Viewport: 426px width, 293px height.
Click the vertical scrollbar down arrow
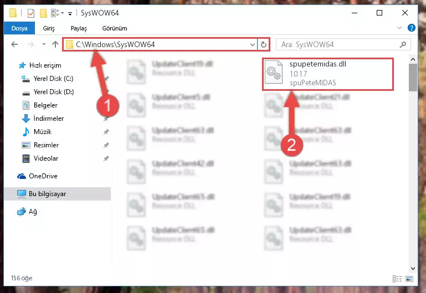(413, 268)
